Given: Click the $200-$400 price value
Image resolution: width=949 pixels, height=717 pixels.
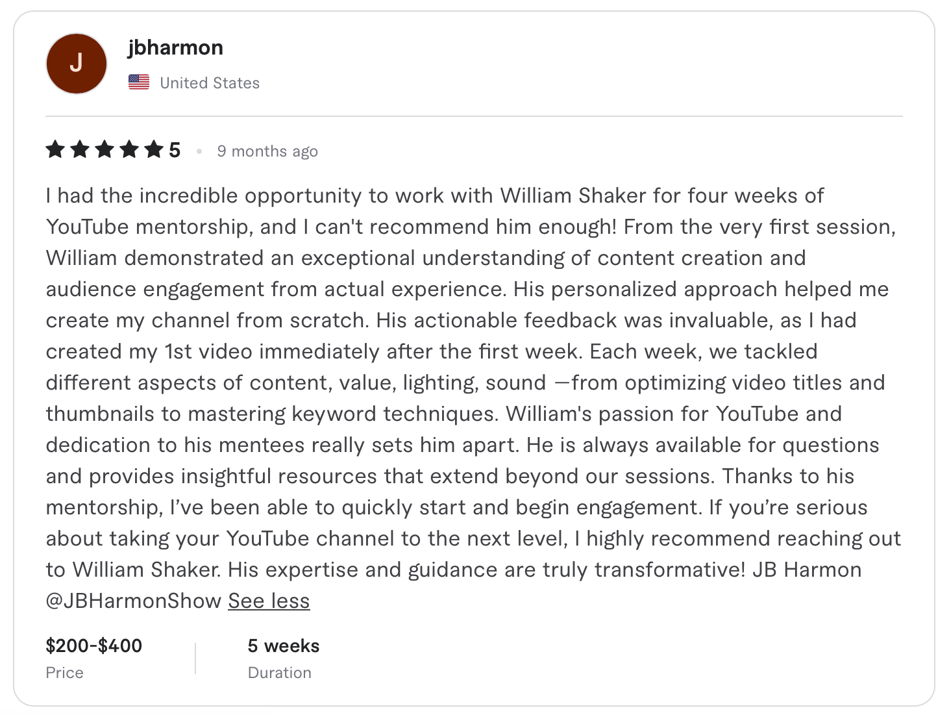Looking at the screenshot, I should [x=94, y=646].
